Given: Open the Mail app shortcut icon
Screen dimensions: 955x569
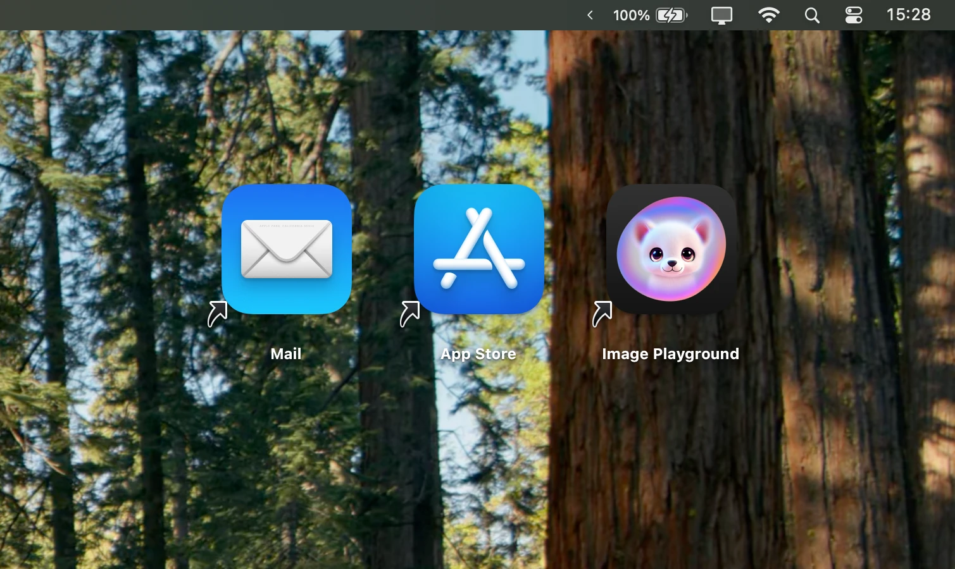Looking at the screenshot, I should point(286,248).
